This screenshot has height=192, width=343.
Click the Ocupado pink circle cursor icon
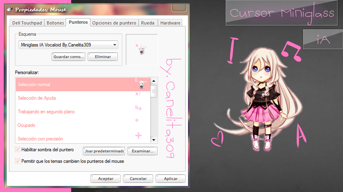[x=137, y=120]
